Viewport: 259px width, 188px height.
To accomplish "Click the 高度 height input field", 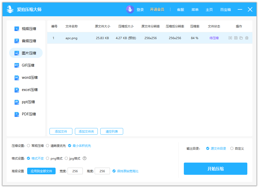I will pyautogui.click(x=102, y=171).
